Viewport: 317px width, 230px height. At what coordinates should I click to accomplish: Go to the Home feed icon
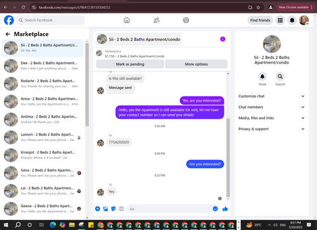tap(127, 20)
